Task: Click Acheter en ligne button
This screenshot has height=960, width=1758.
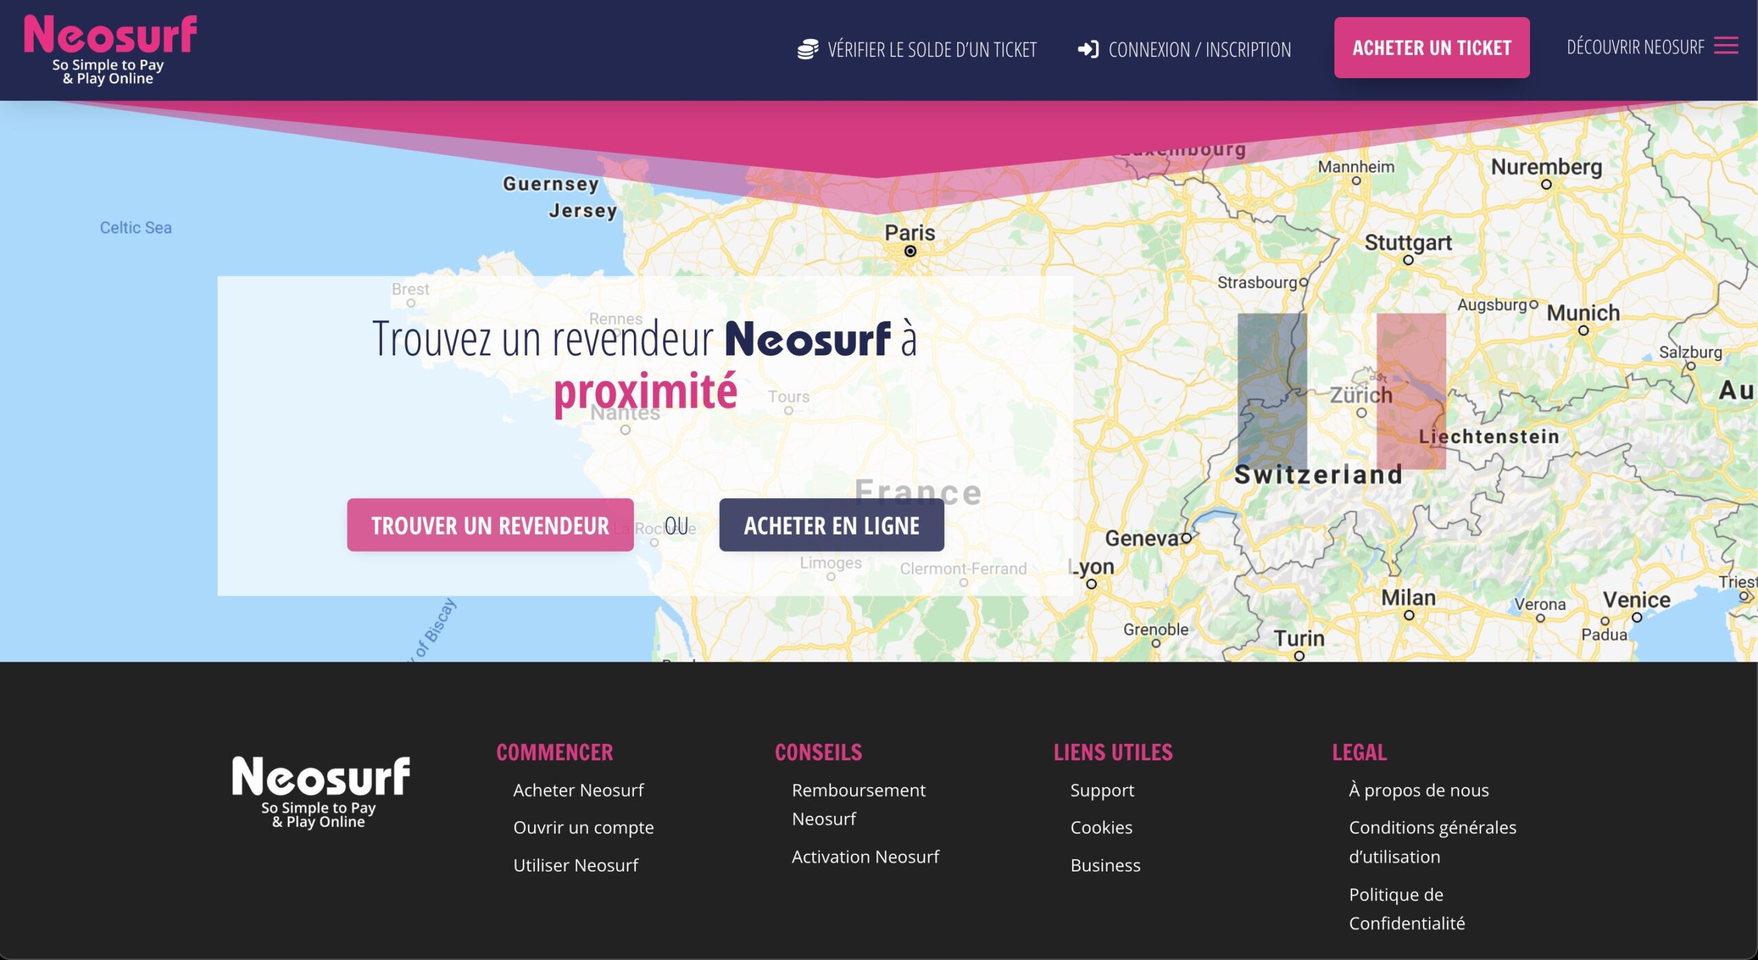Action: pos(832,525)
